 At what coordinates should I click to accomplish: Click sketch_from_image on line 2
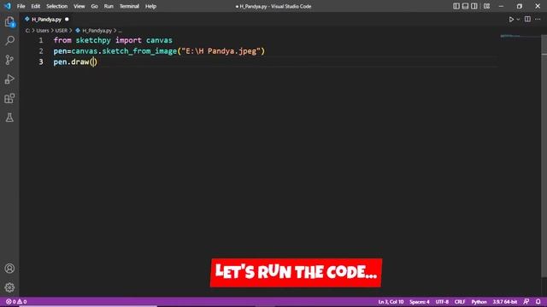[x=139, y=51]
